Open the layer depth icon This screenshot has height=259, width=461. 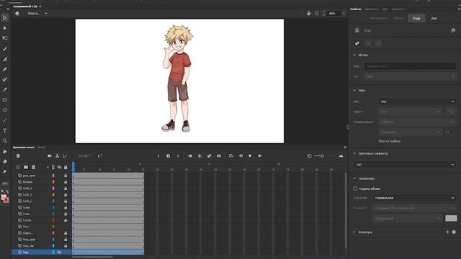tap(65, 156)
